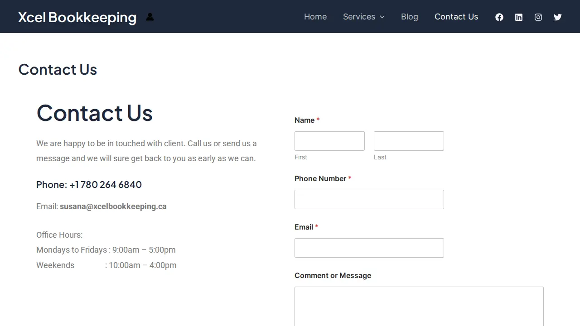Visit the Facebook page icon

499,17
